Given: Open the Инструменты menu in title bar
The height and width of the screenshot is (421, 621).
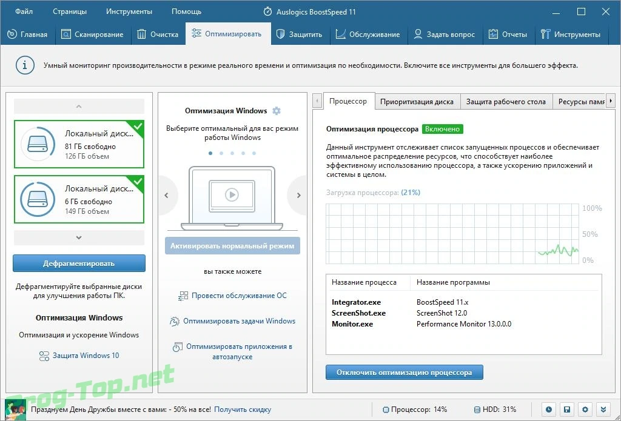Looking at the screenshot, I should tap(129, 12).
